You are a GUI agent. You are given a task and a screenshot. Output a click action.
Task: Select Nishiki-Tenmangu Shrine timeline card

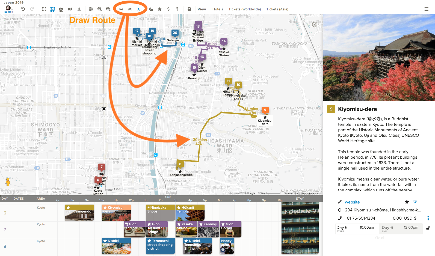pyautogui.click(x=197, y=246)
